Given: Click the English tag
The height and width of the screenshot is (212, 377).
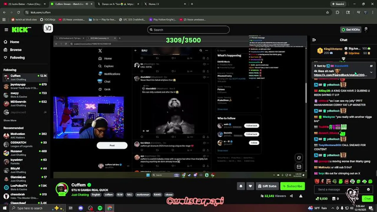Looking at the screenshot, I should click(96, 195).
